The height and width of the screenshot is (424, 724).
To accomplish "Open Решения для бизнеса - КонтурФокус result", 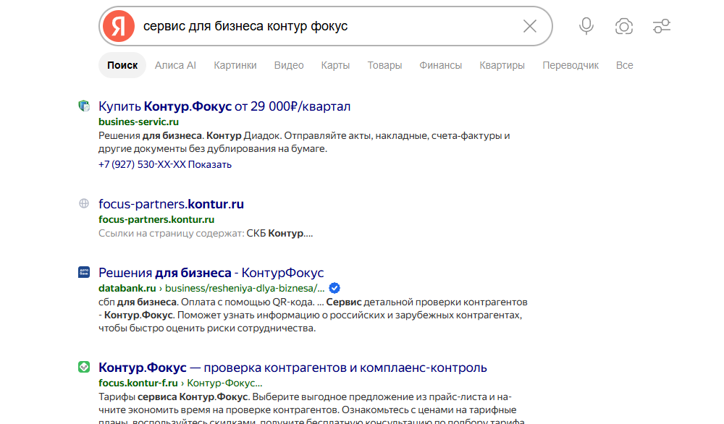I will point(211,273).
